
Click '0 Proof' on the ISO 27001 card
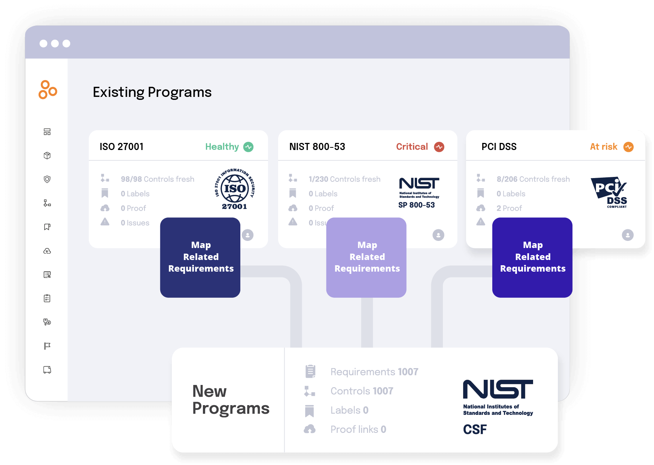pyautogui.click(x=133, y=208)
